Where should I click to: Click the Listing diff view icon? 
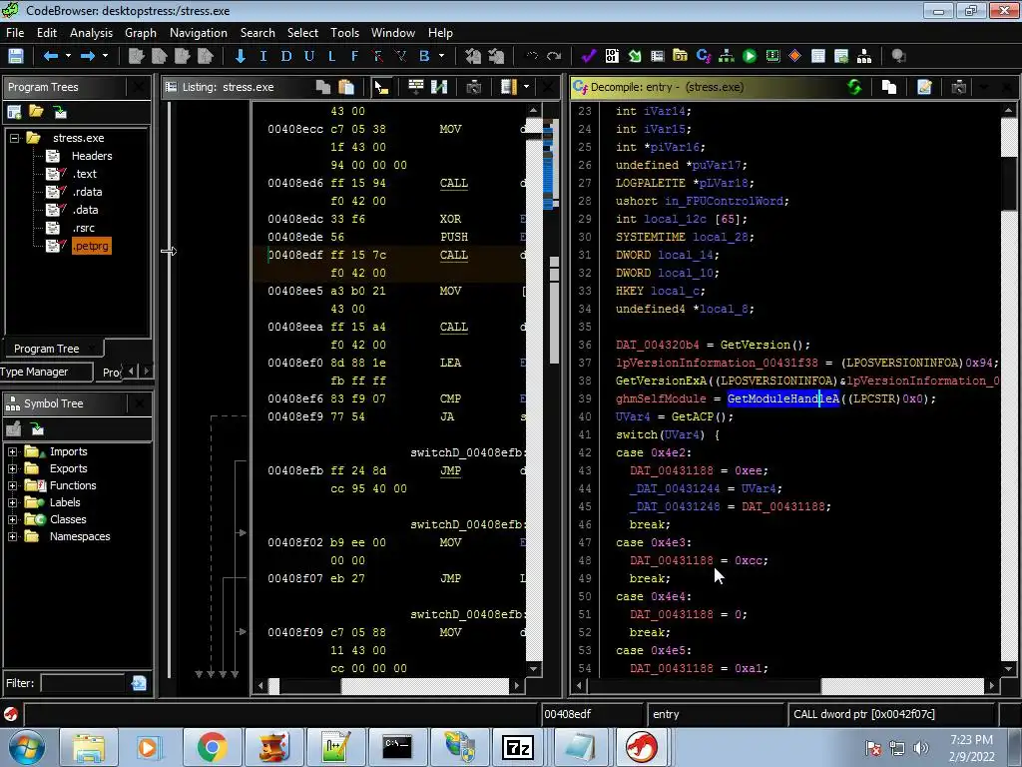pos(439,87)
